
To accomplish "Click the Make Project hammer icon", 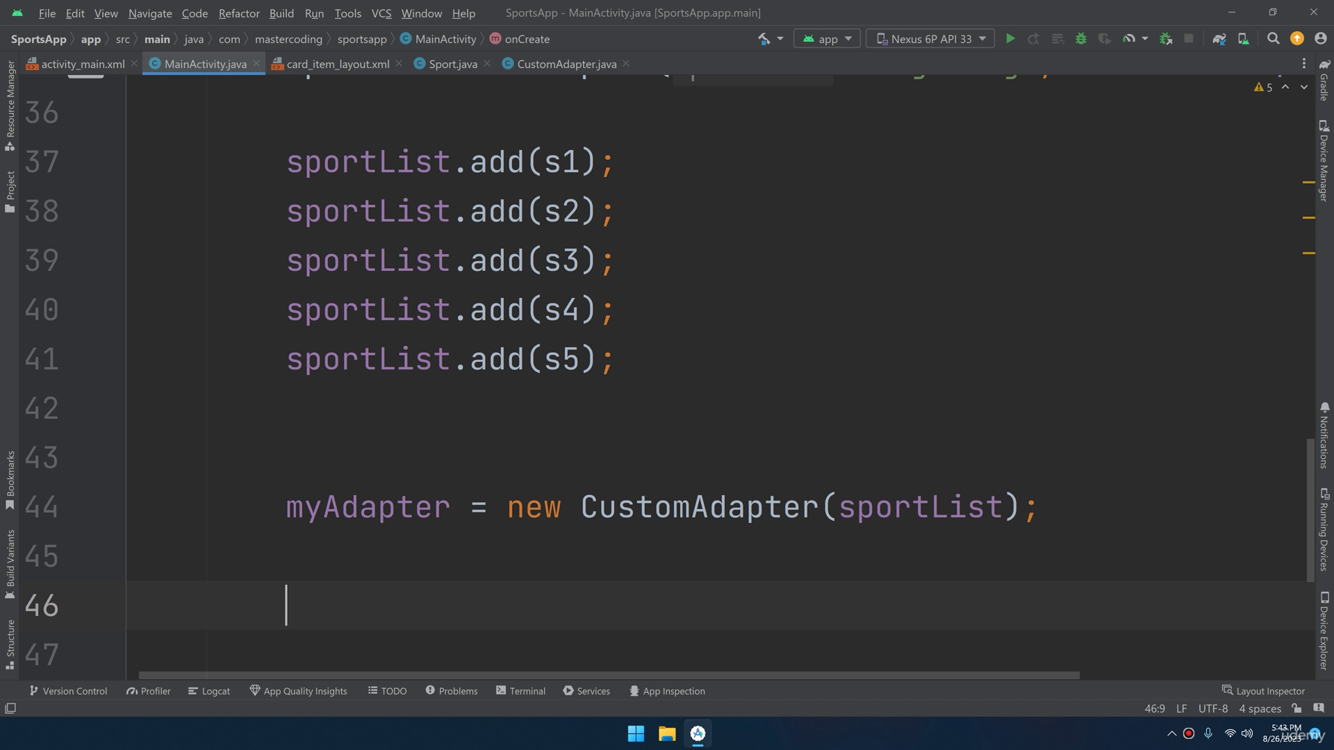I will pos(764,39).
